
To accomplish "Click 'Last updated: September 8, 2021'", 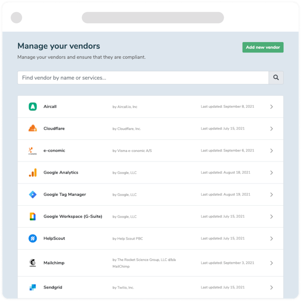I will tap(227, 106).
